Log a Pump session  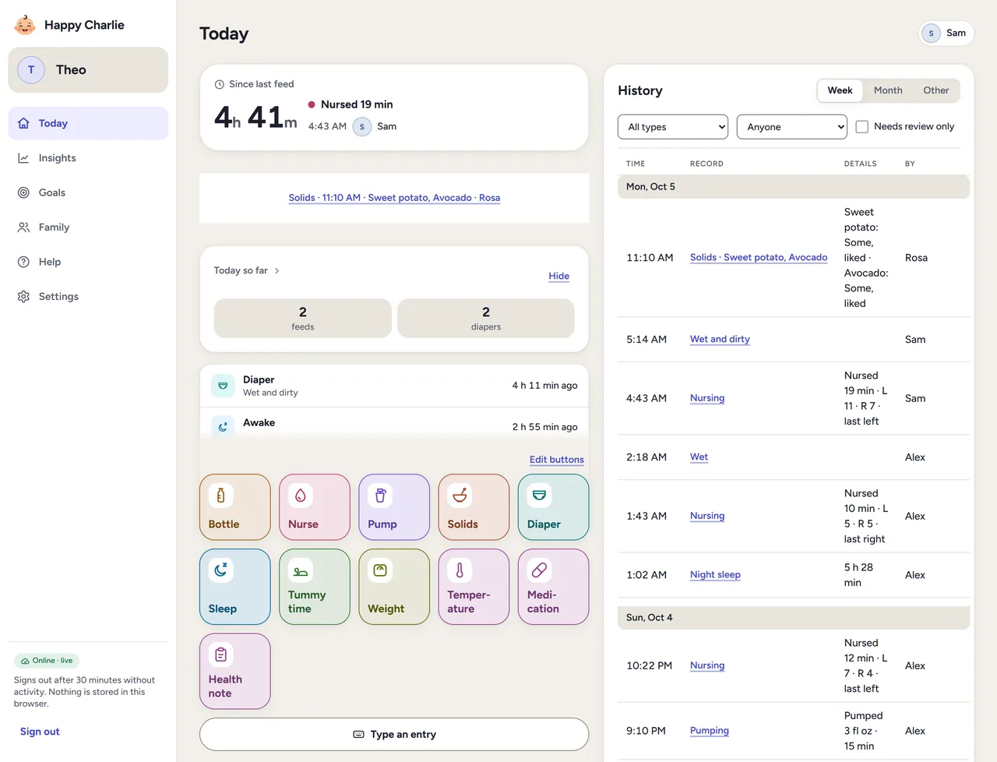coord(394,507)
